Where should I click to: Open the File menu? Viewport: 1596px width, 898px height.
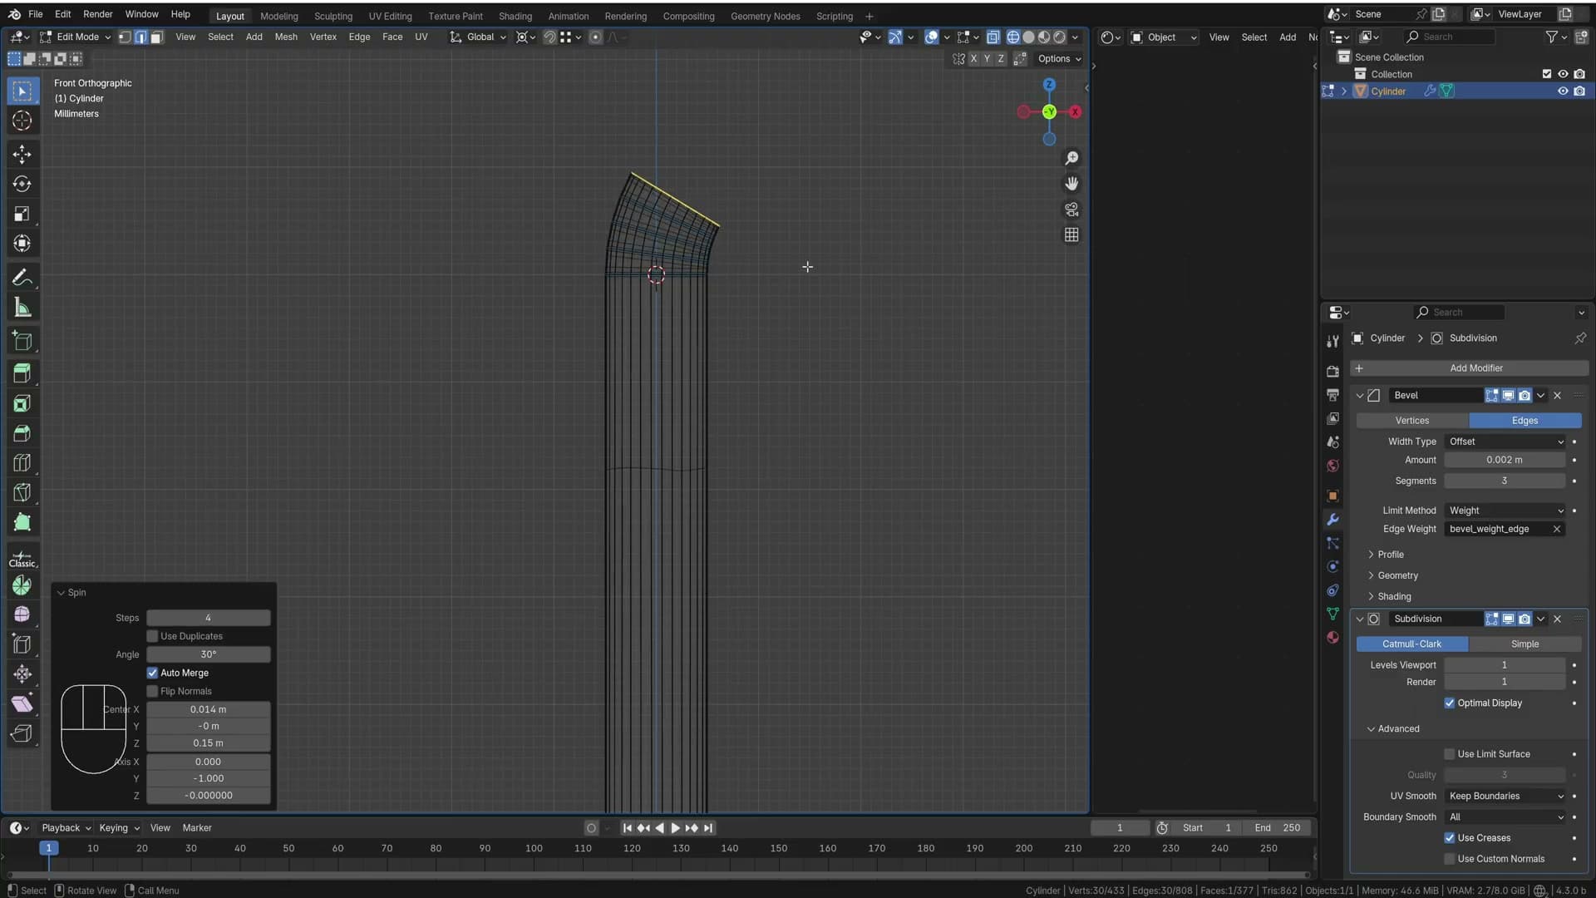coord(35,14)
